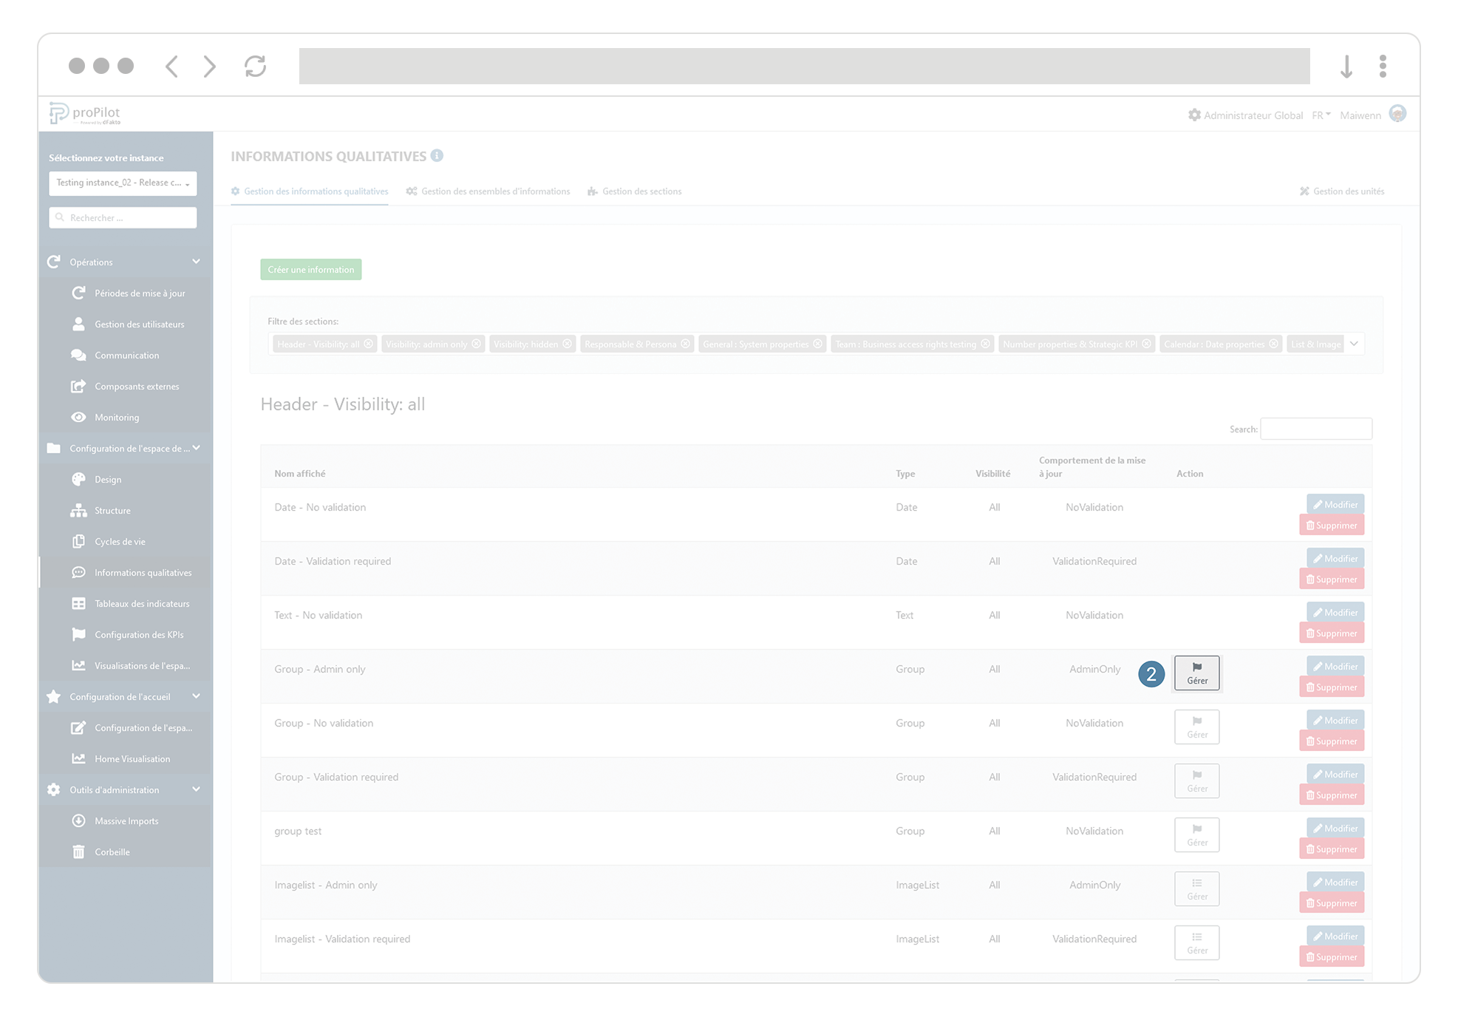Click the table Search input field

(1315, 429)
